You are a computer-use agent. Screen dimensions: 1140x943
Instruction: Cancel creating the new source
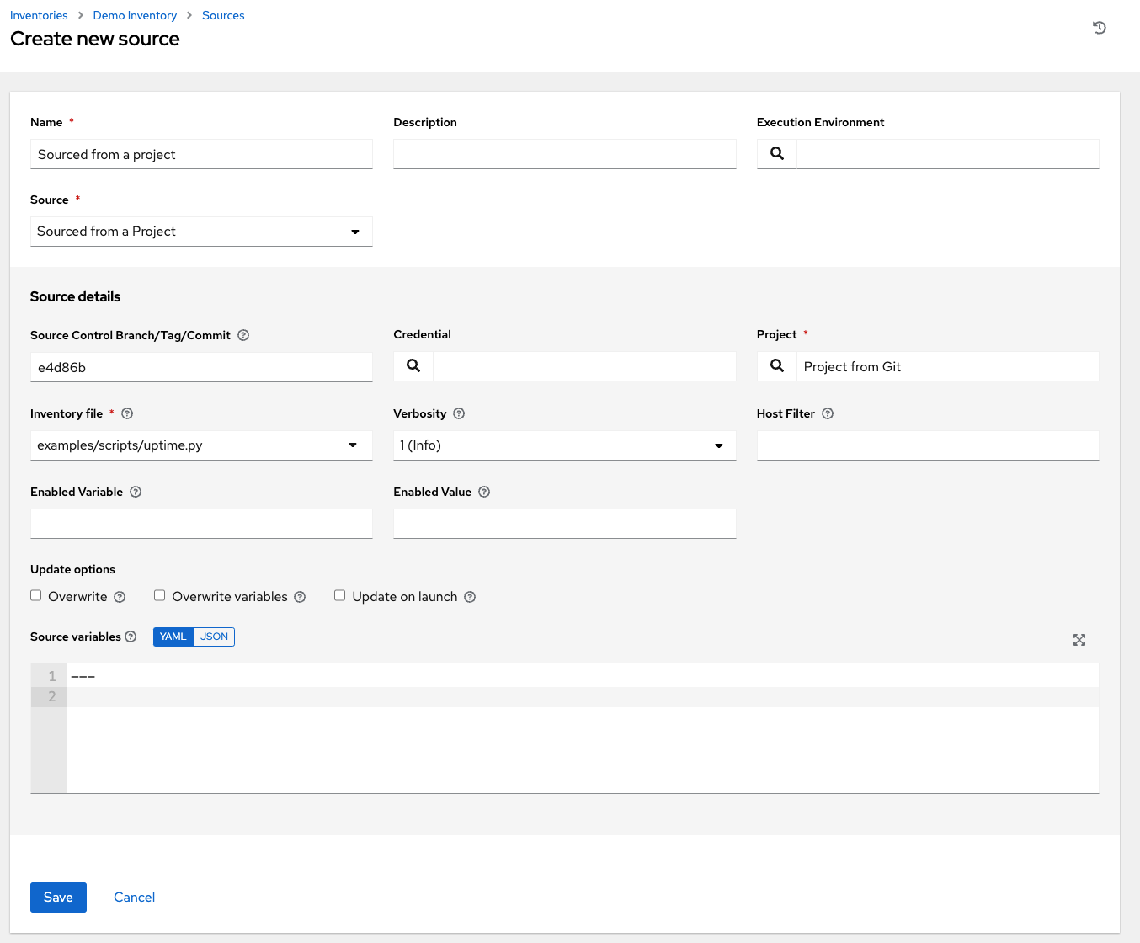pos(134,897)
